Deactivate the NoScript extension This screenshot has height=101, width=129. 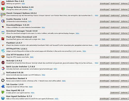point(115,63)
